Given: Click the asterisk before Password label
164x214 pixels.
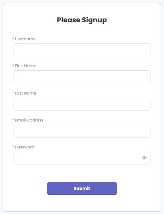Looking at the screenshot, I should (13, 146).
